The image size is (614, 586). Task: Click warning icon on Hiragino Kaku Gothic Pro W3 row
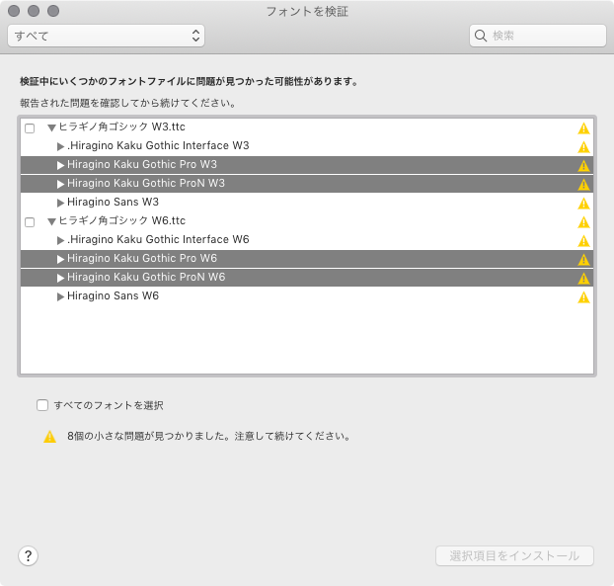click(x=583, y=166)
